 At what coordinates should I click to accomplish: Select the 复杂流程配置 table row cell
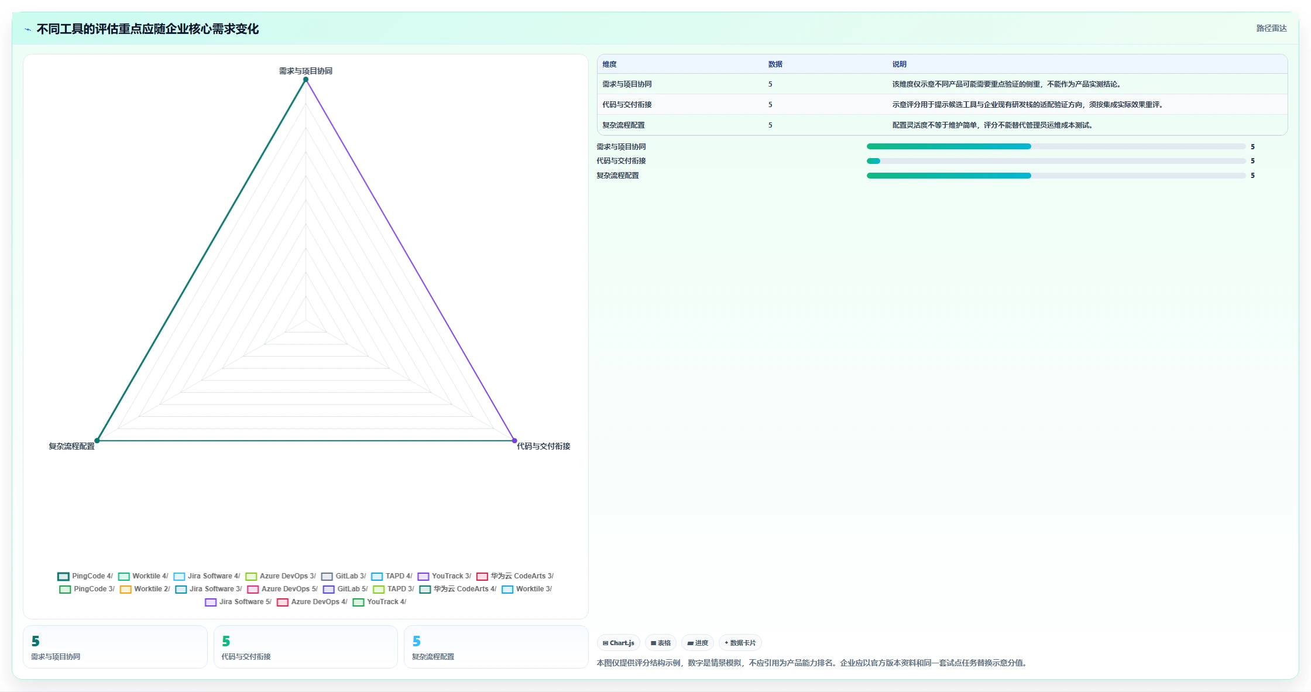click(x=623, y=125)
